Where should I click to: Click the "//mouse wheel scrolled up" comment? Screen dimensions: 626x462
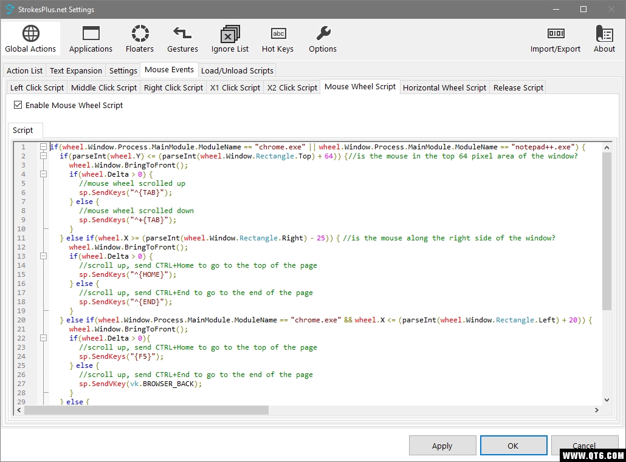[x=132, y=183]
